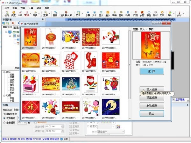The image size is (191, 143).
Task: Click the 查屏 find-screen toolbar icon
Action: 46,14
